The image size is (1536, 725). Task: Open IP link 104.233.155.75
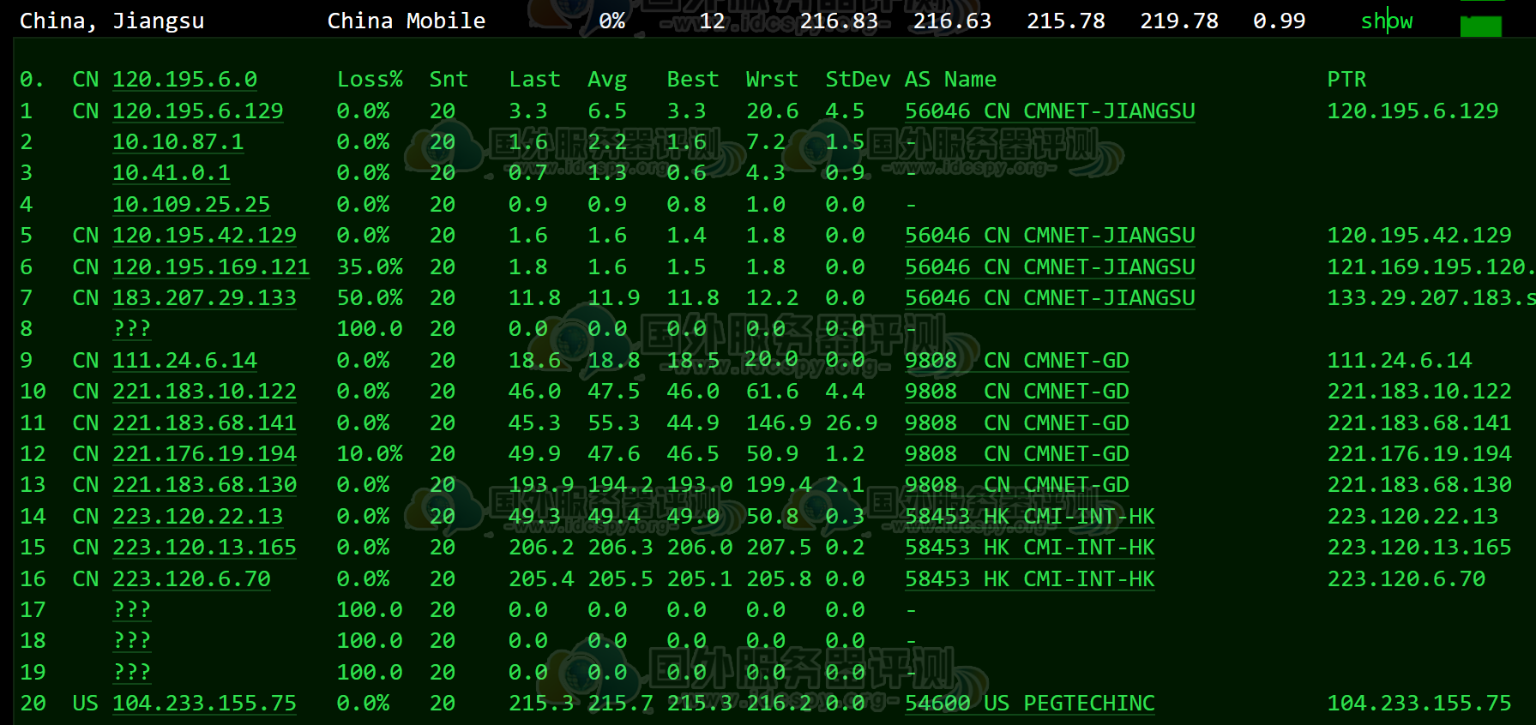(x=204, y=704)
